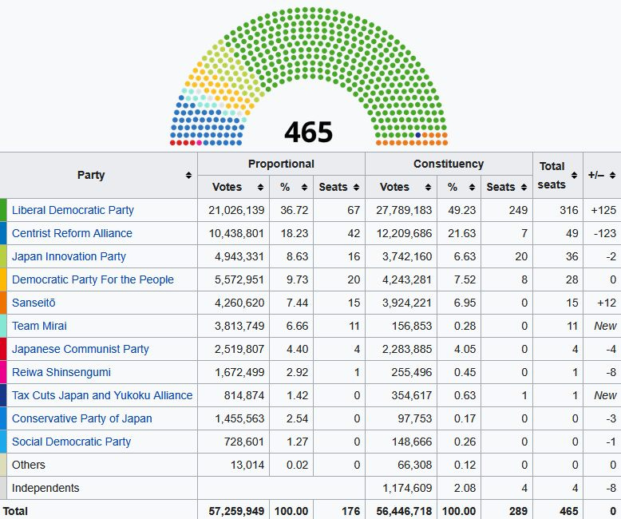This screenshot has height=519, width=621.
Task: Open Social Democratic Party link
Action: point(71,442)
